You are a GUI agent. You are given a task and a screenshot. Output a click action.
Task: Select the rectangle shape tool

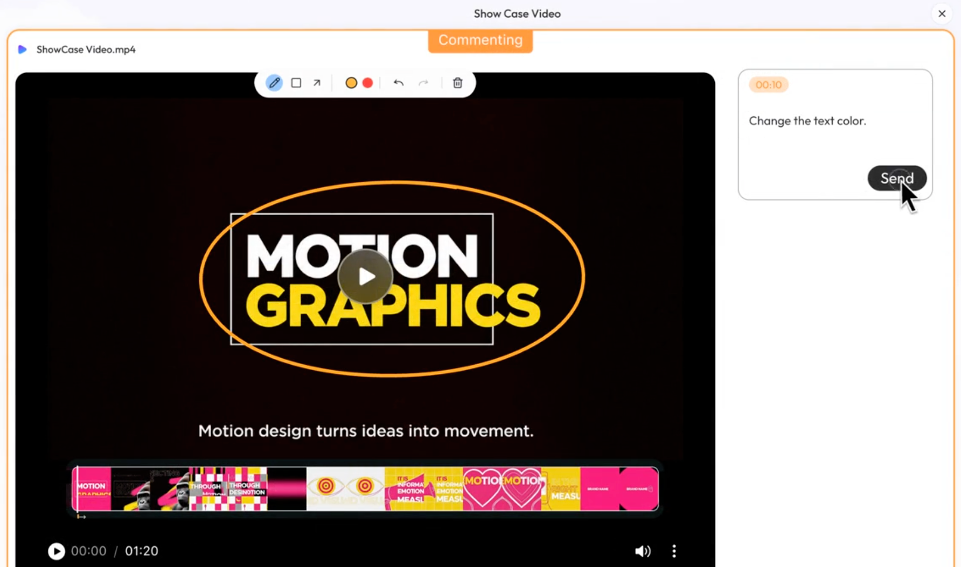tap(296, 83)
